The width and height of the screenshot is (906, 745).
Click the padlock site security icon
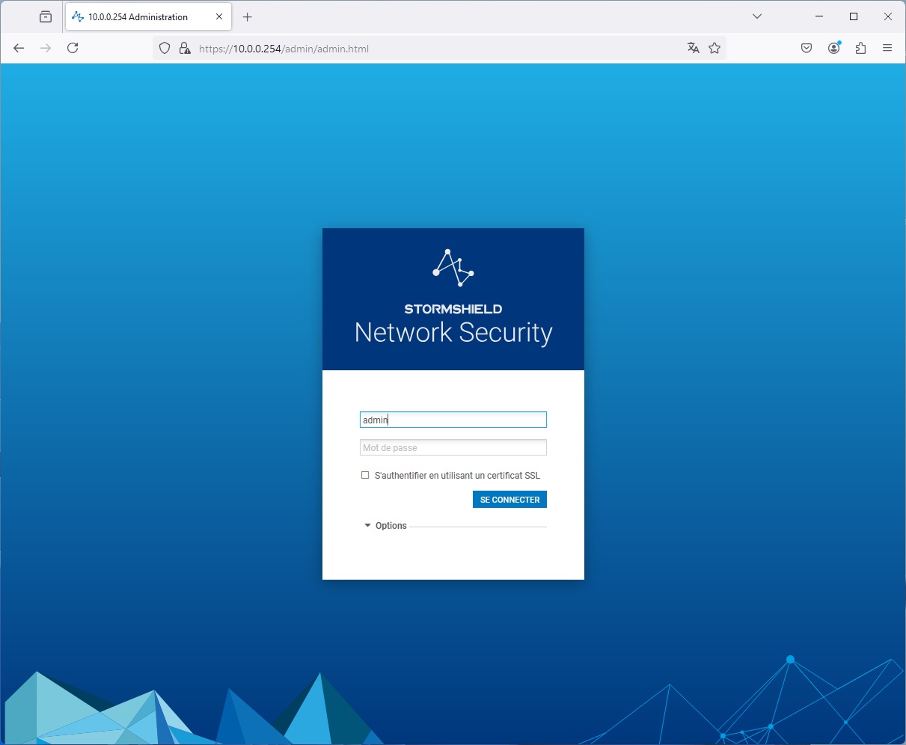click(185, 49)
